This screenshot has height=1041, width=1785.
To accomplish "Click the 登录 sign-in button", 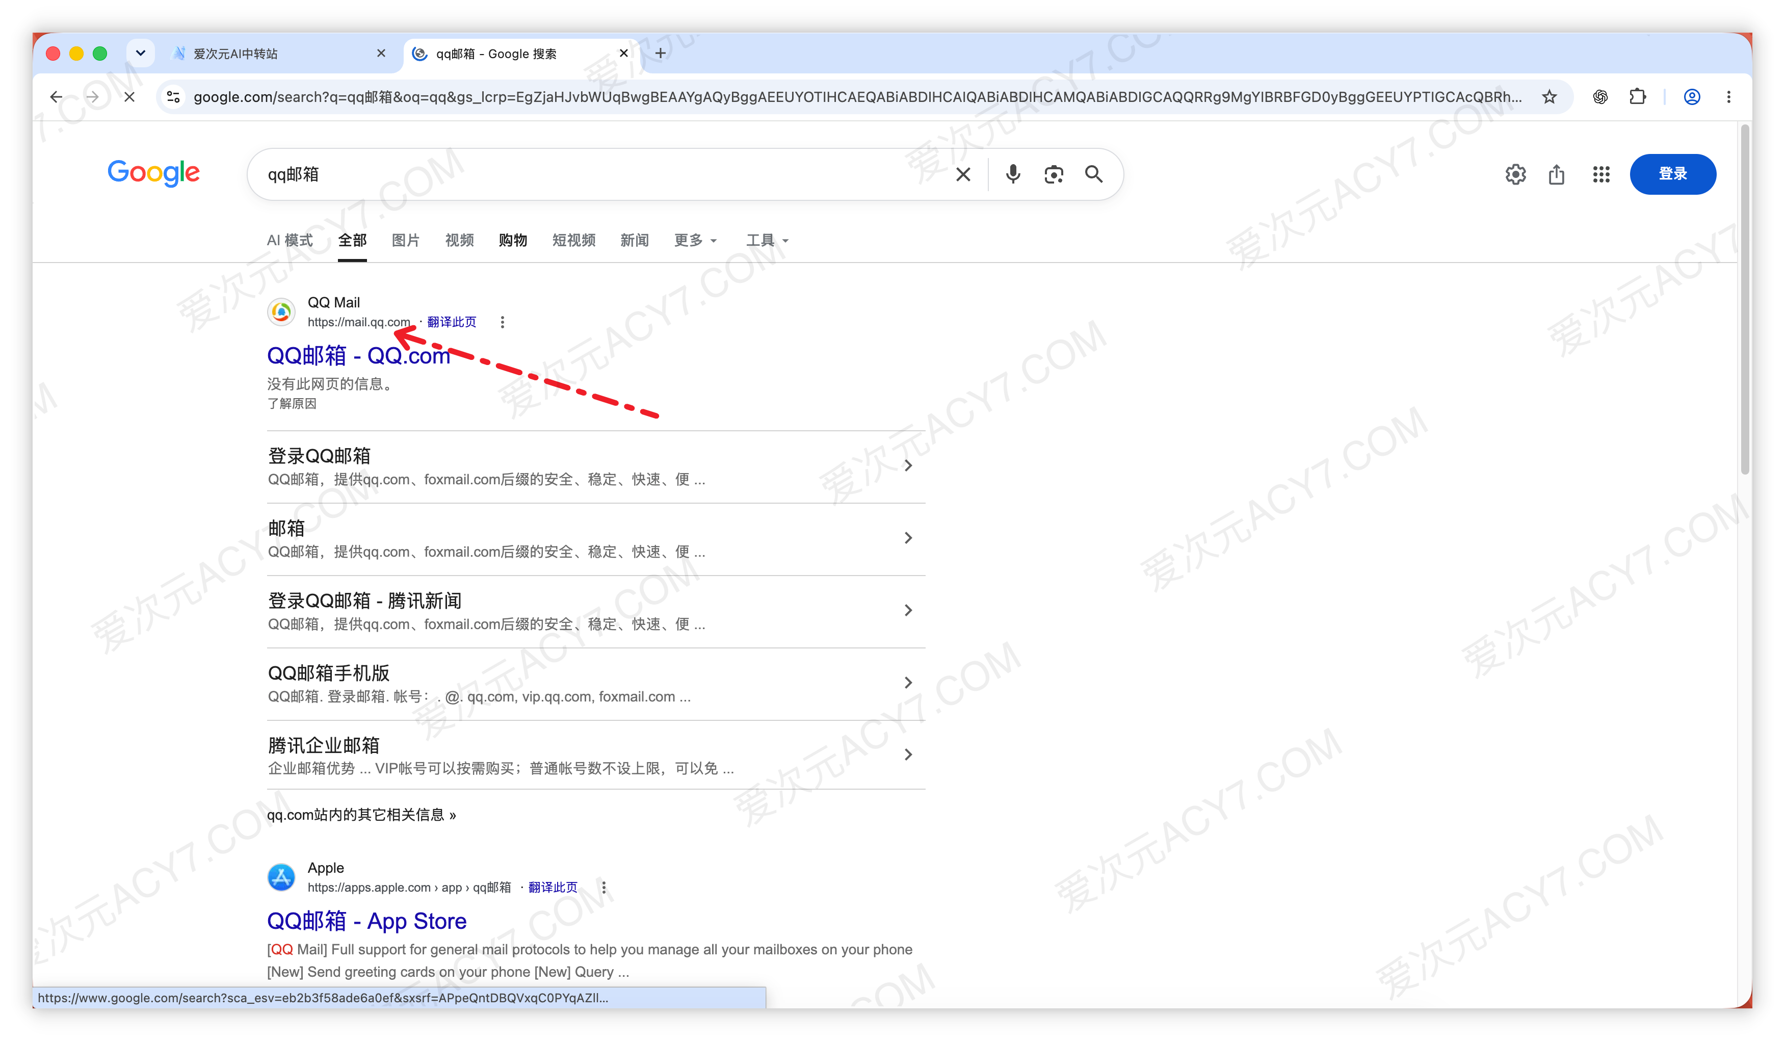I will [x=1672, y=174].
